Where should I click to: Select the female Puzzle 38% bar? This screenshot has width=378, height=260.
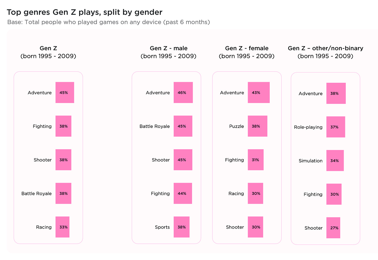(x=257, y=126)
